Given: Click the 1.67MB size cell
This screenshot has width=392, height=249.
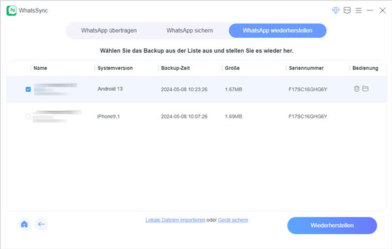Looking at the screenshot, I should tap(233, 89).
